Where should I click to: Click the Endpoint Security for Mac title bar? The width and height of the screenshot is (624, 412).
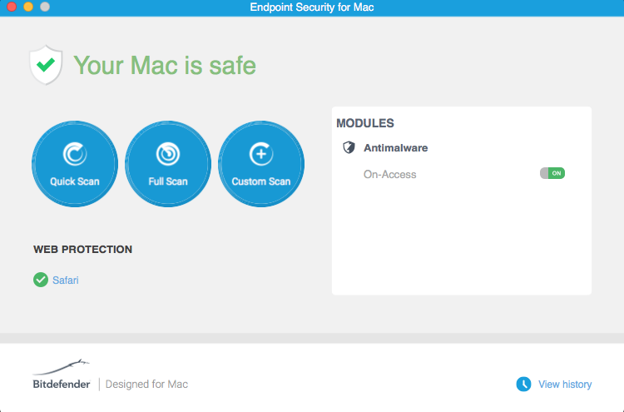(312, 7)
